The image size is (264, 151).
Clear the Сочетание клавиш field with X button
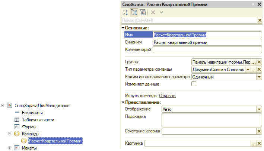(259, 131)
